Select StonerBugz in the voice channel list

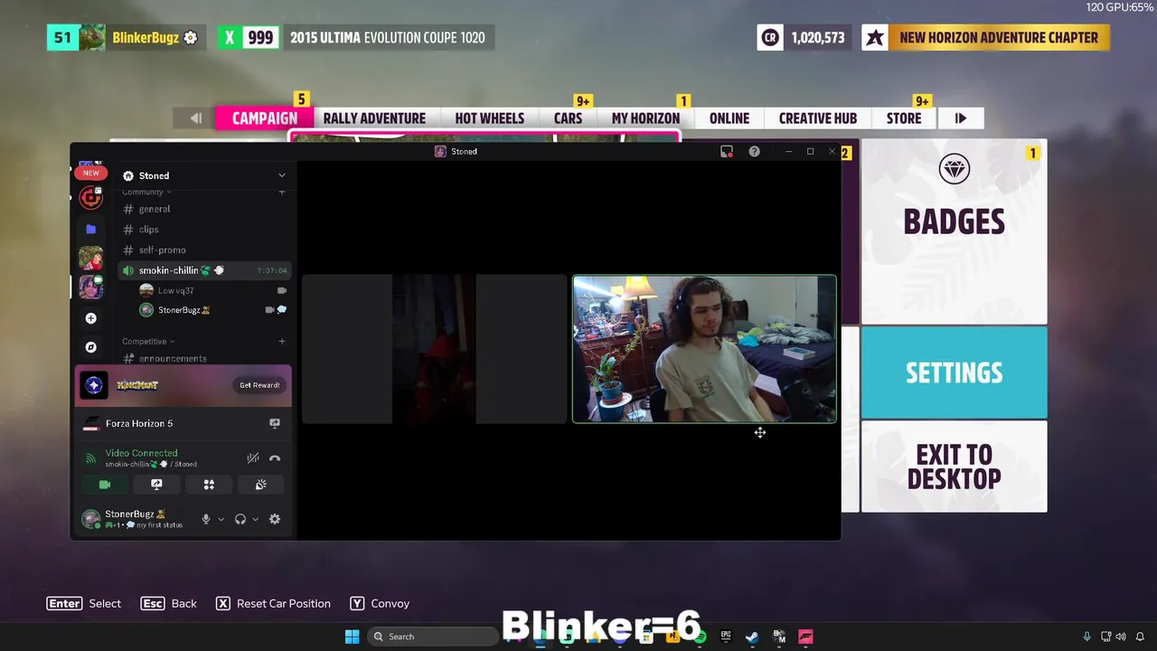[212, 310]
